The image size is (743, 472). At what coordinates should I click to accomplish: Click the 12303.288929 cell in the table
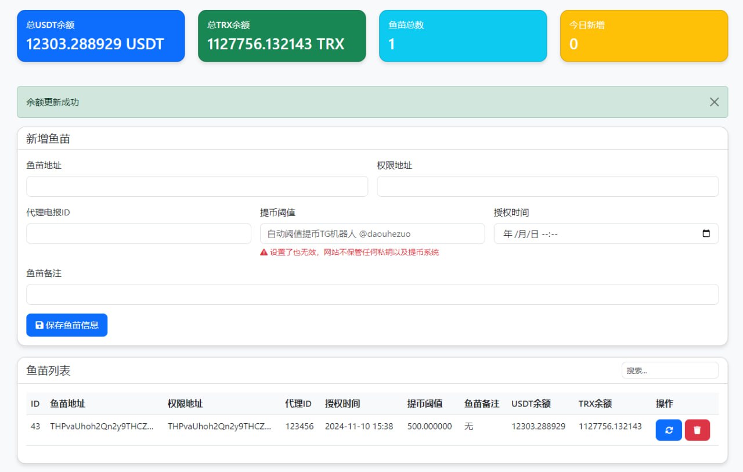(538, 426)
